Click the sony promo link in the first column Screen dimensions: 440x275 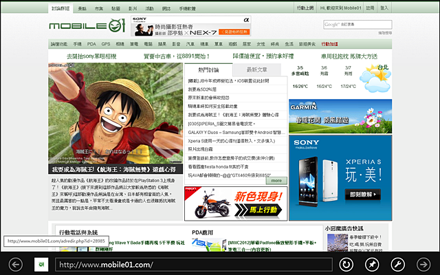pos(91,56)
